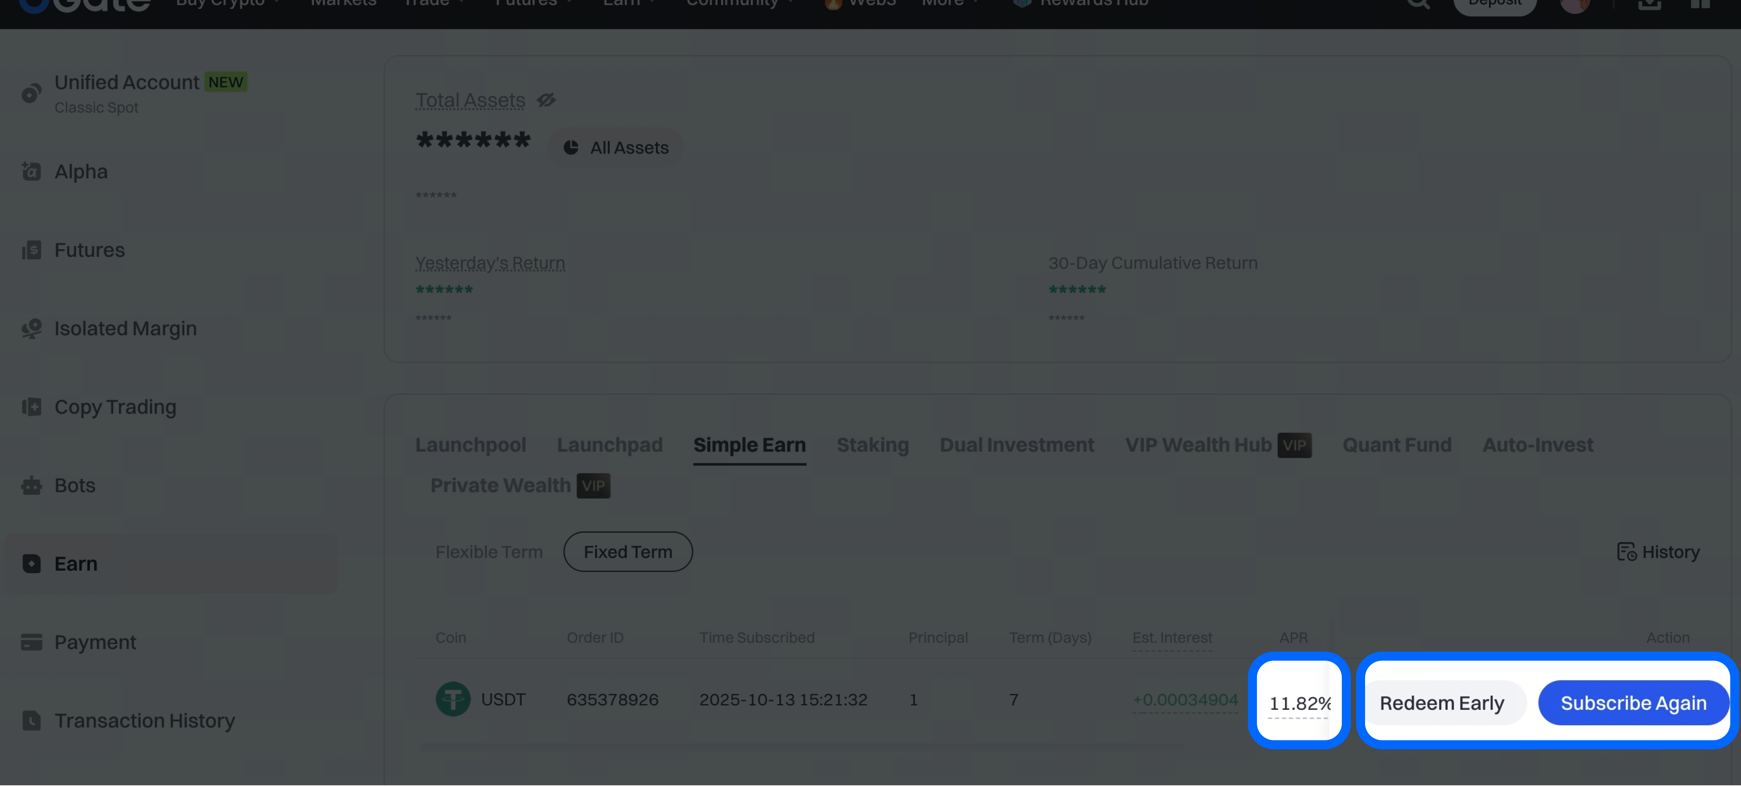The image size is (1741, 787).
Task: Click the USDT coin icon
Action: tap(453, 699)
